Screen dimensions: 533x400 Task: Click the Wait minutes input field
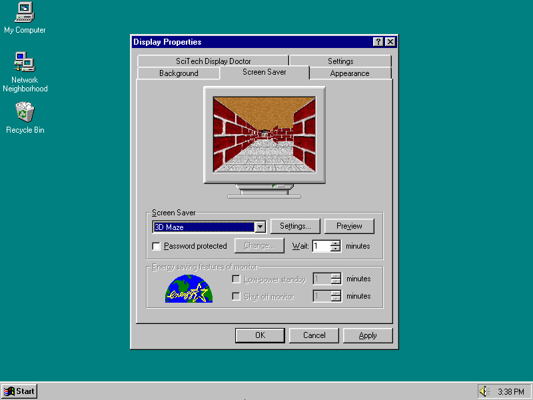(x=320, y=246)
